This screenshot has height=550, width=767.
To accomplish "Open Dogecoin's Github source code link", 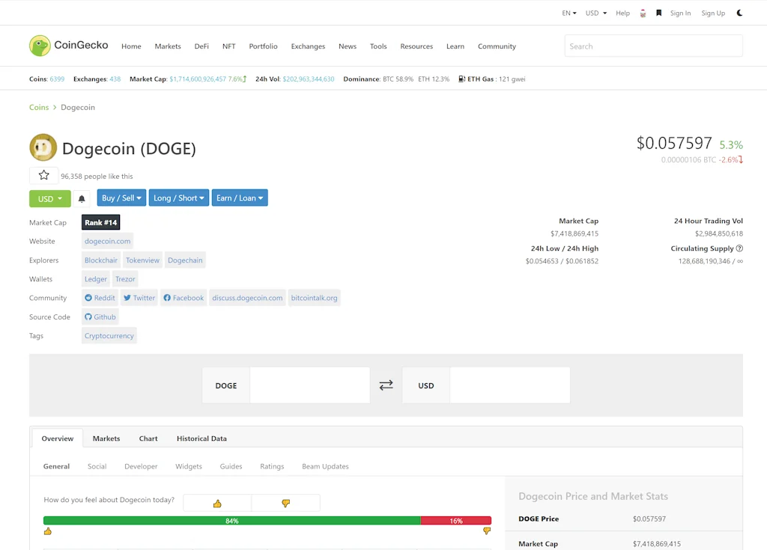I will pos(100,317).
